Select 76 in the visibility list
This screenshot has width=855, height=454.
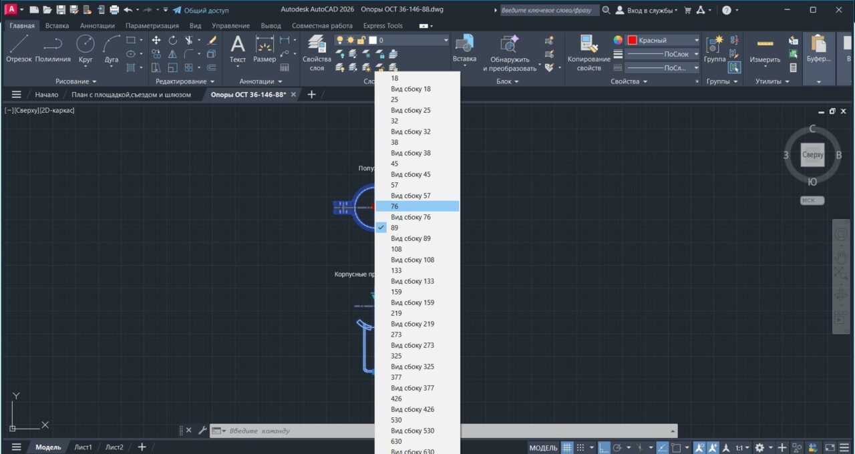click(x=417, y=206)
